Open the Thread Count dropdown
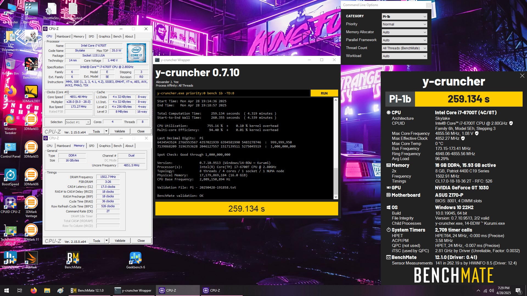 pos(405,48)
